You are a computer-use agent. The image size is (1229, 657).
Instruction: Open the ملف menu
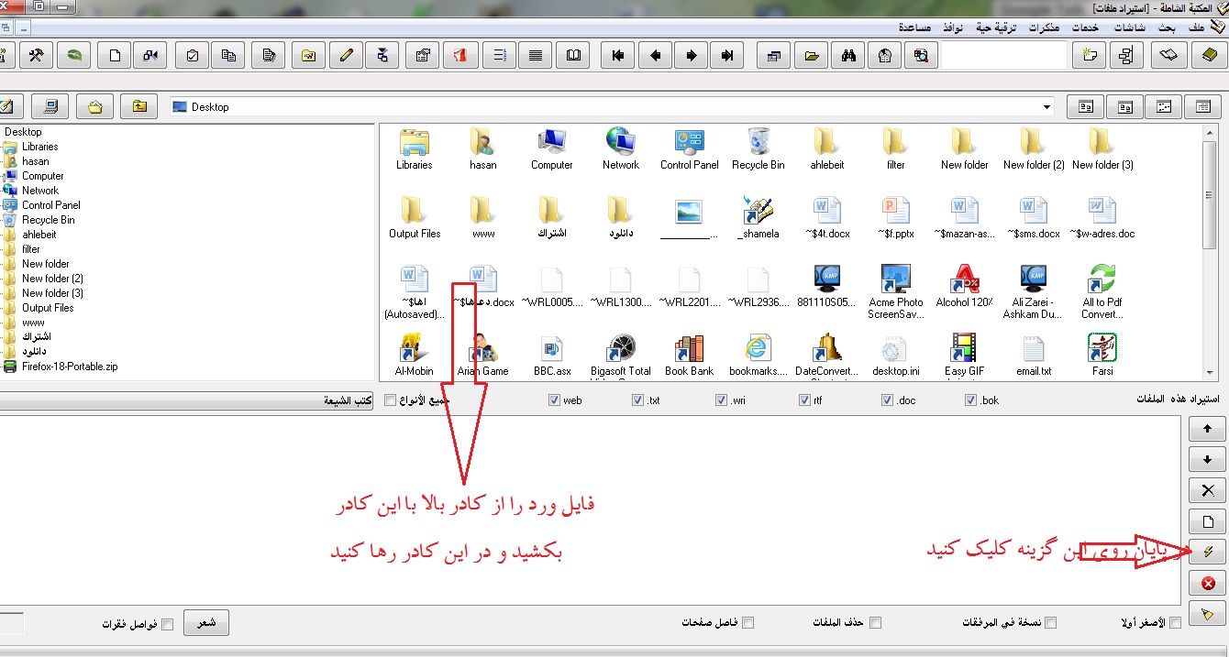(x=1196, y=28)
